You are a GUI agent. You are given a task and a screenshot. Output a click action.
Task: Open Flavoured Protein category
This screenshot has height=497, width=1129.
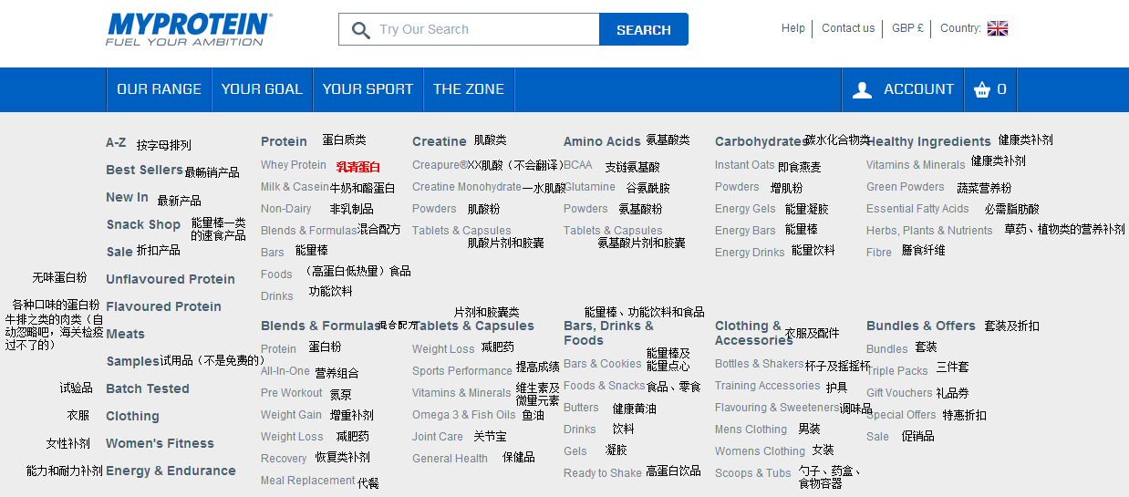(163, 306)
